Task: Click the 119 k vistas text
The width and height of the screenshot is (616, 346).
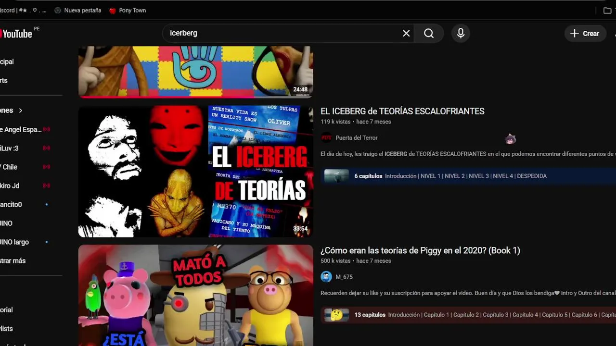Action: (x=335, y=122)
